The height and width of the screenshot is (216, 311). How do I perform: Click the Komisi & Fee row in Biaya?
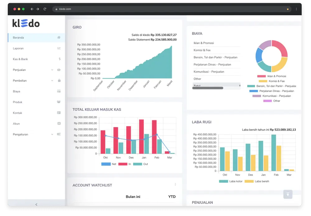[202, 50]
